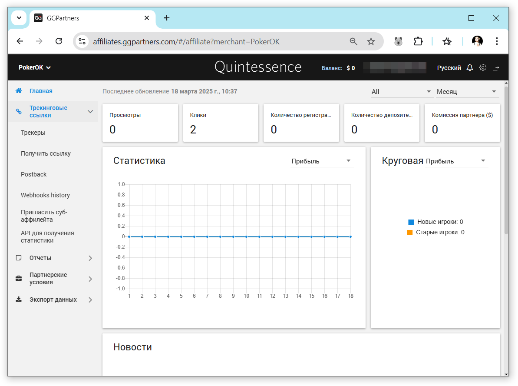Open the PokerOK merchant dropdown
The image size is (518, 386).
pyautogui.click(x=34, y=67)
